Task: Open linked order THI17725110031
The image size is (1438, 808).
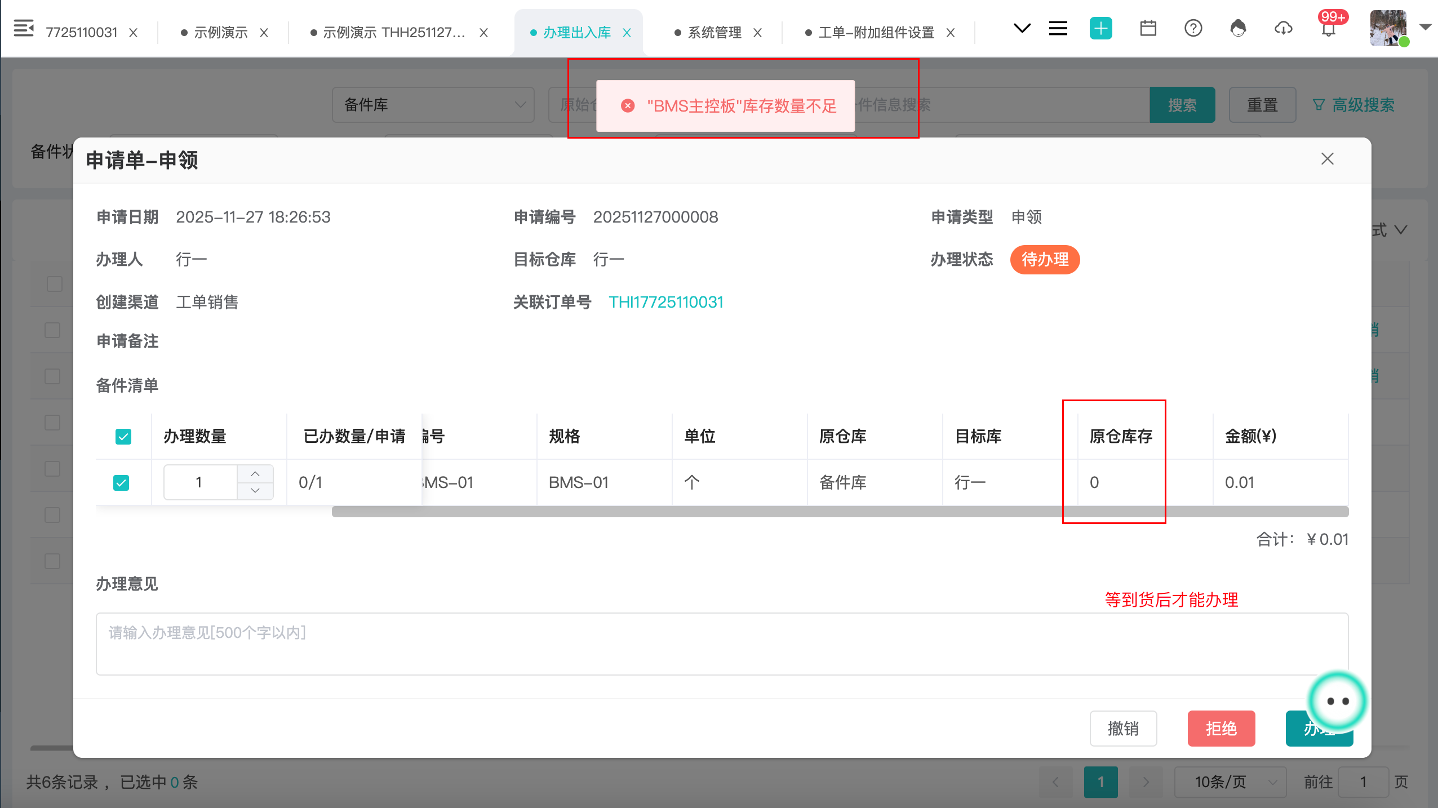Action: (x=666, y=303)
